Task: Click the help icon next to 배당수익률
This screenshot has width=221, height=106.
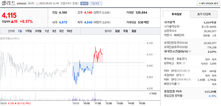Action: 178,84
